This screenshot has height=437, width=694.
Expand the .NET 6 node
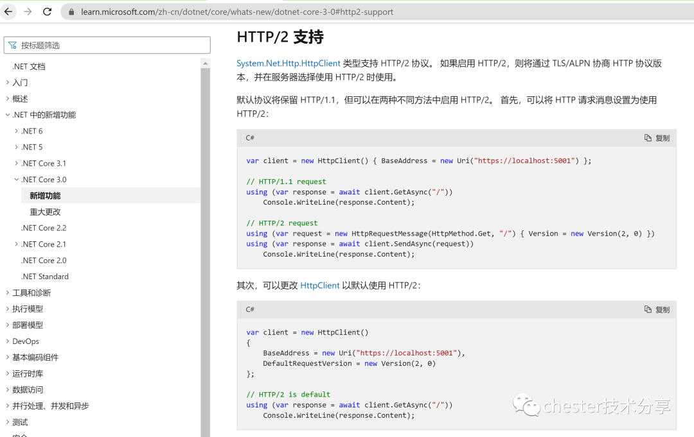coord(16,131)
